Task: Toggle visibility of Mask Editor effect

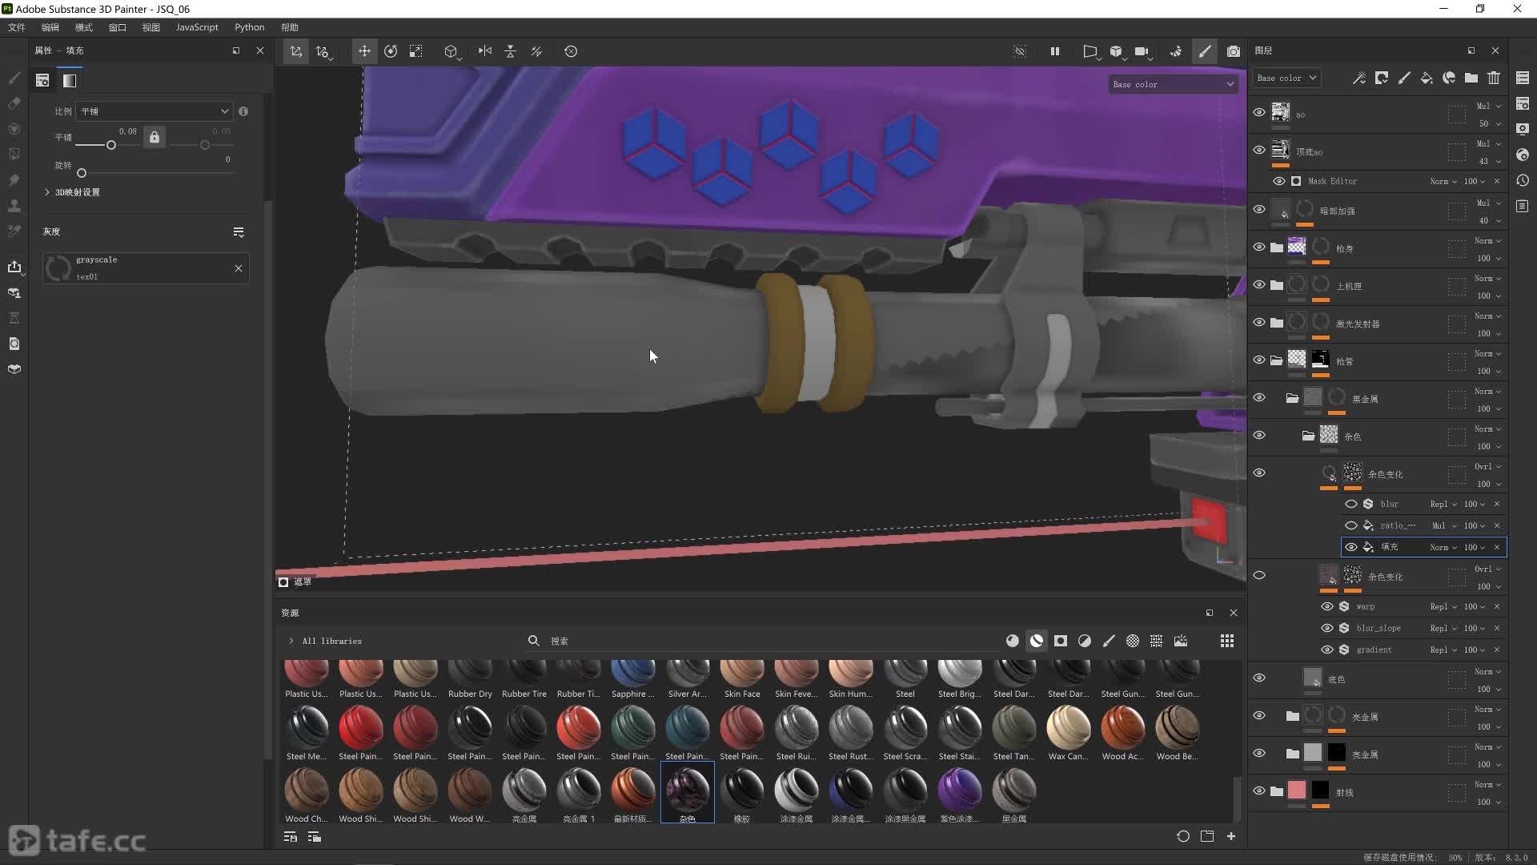Action: point(1279,181)
